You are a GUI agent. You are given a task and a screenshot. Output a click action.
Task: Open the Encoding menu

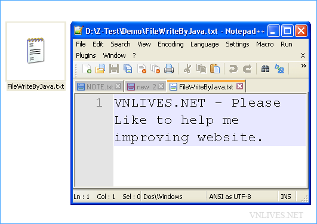coord(170,44)
